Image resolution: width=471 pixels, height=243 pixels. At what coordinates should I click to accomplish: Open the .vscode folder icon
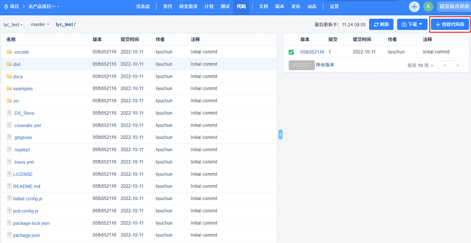(x=9, y=52)
